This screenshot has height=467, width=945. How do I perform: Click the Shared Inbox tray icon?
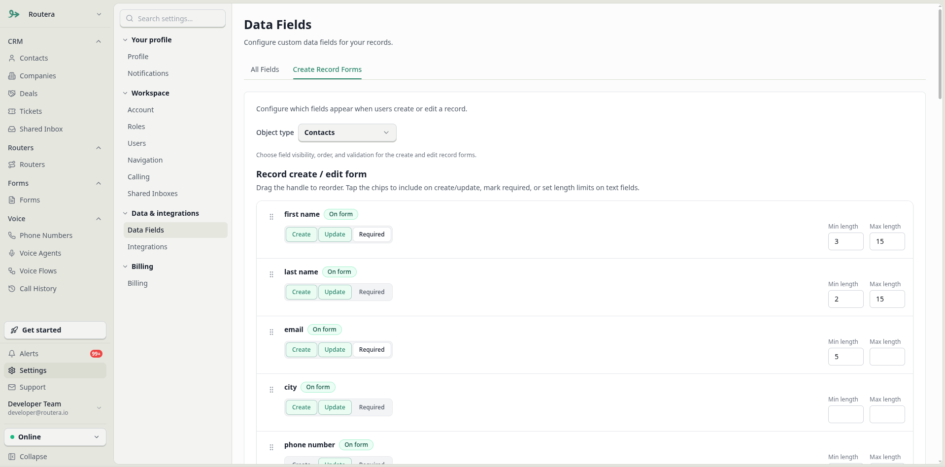click(x=12, y=129)
